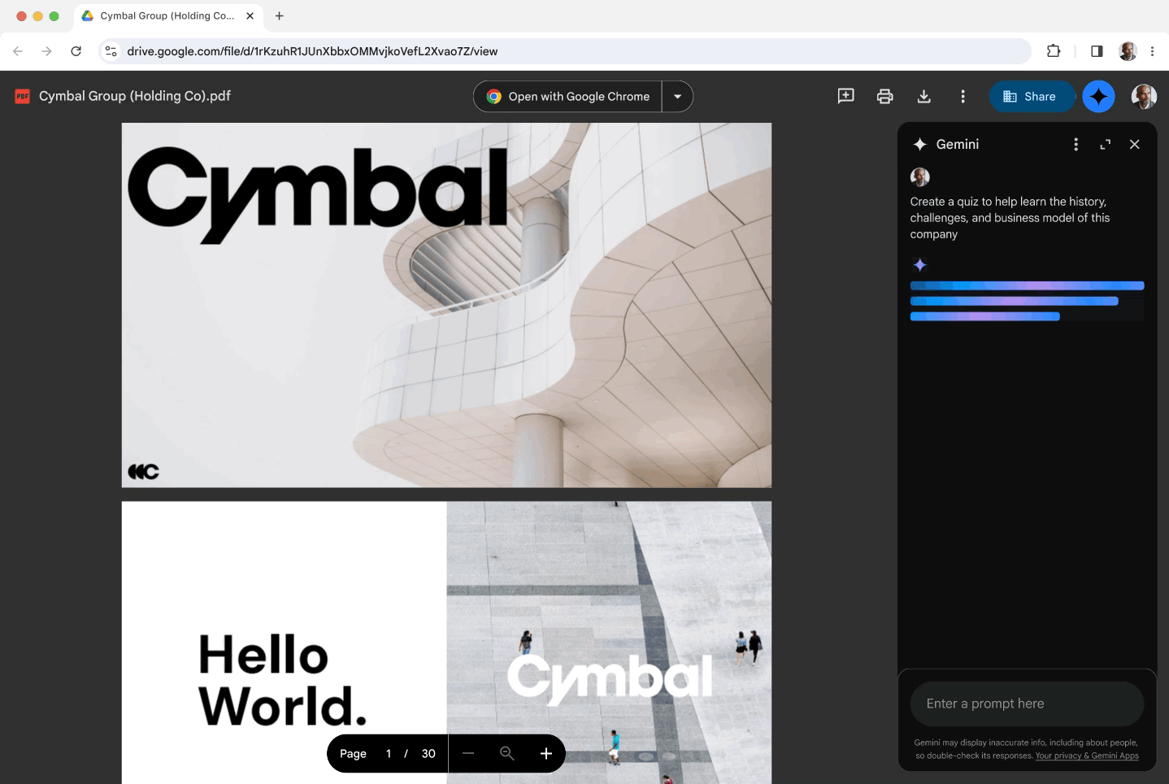Open the print dialog for the PDF
This screenshot has width=1169, height=784.
(x=884, y=96)
